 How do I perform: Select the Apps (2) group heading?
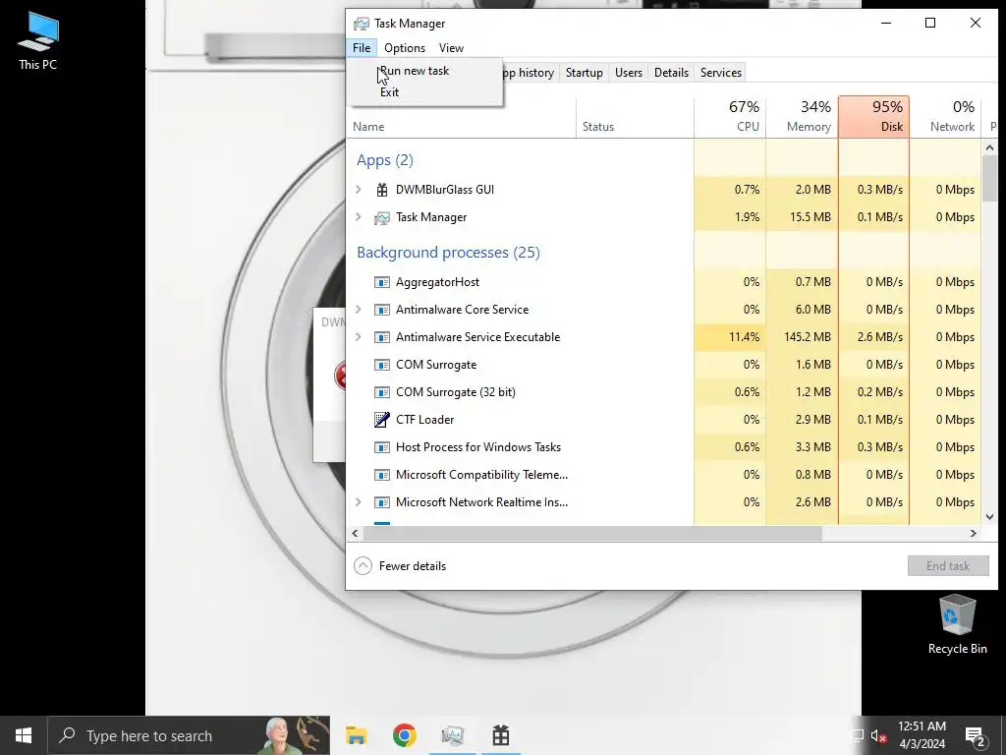coord(385,160)
